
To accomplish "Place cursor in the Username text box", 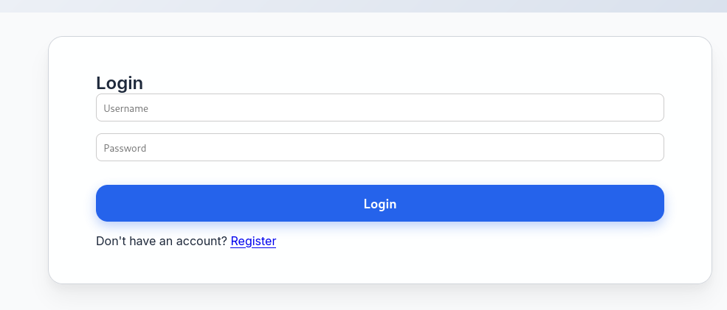I will [x=379, y=108].
